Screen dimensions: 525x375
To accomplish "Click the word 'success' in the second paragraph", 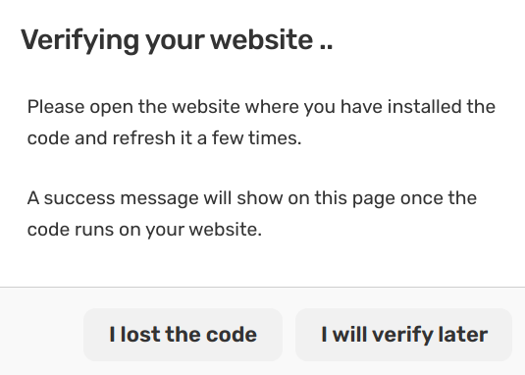I will [79, 198].
